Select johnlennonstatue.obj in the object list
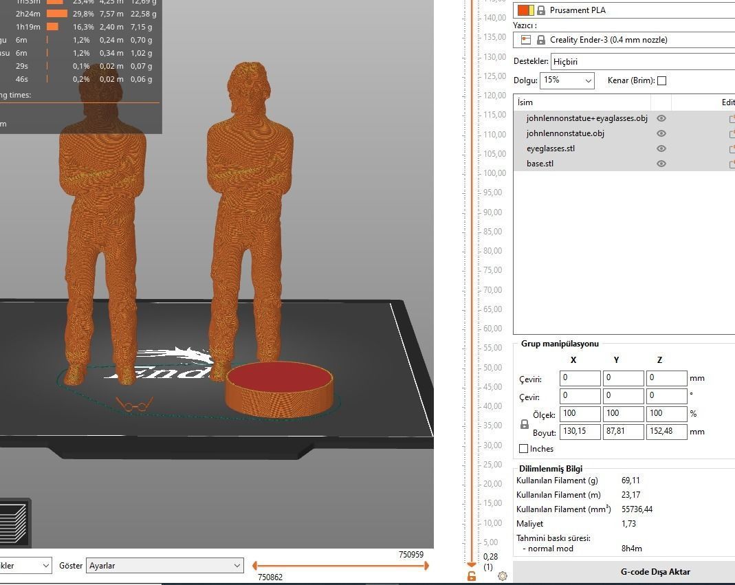The width and height of the screenshot is (735, 585). click(565, 133)
